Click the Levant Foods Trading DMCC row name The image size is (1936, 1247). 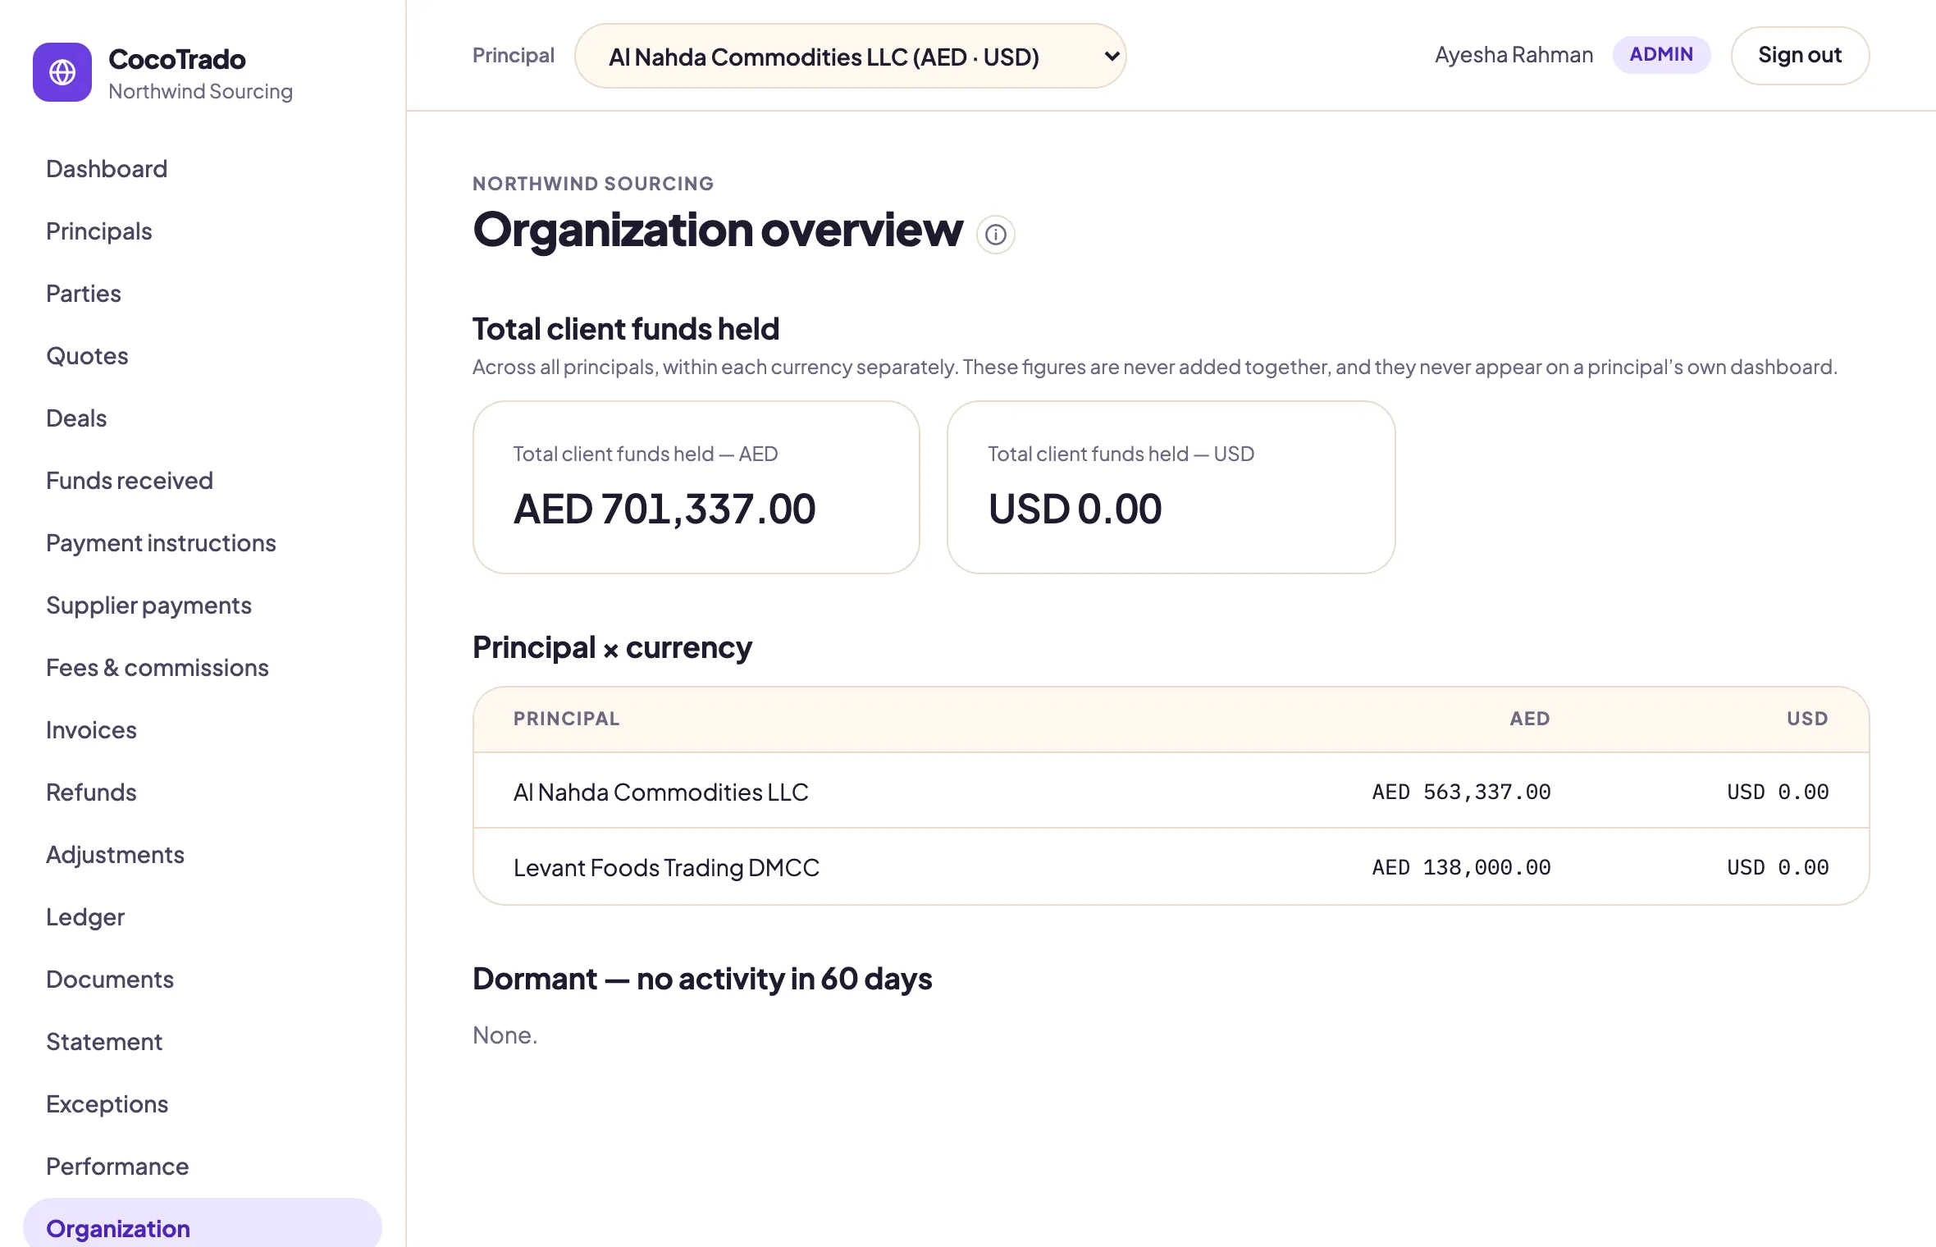pos(666,867)
